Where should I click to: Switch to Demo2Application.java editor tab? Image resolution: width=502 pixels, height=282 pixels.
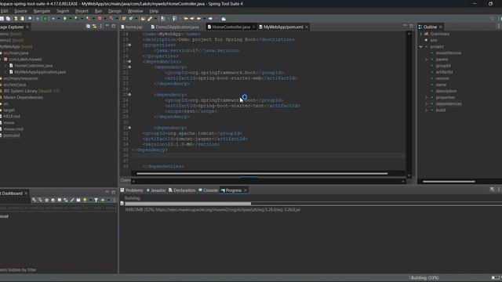tap(175, 27)
